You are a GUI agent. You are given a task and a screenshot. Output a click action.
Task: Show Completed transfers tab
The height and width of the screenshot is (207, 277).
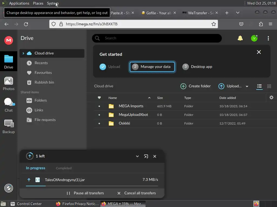(64, 168)
